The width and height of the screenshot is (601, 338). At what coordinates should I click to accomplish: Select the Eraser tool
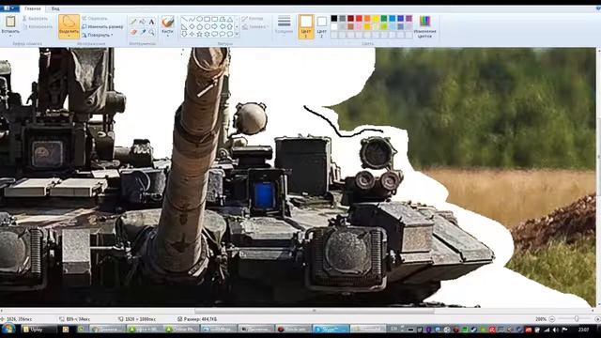point(133,32)
